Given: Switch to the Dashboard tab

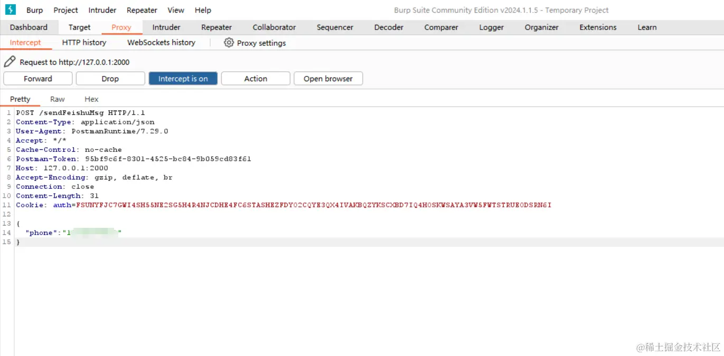Looking at the screenshot, I should (x=29, y=27).
